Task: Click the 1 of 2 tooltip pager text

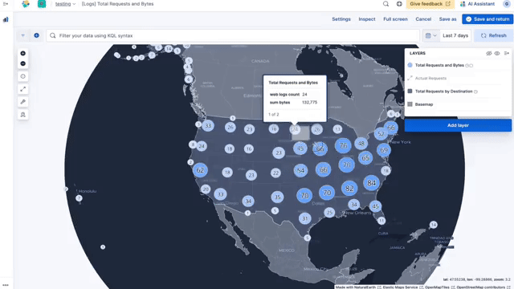Action: [x=274, y=114]
